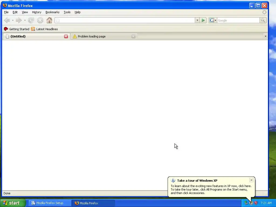Open the Help menu

point(77,12)
